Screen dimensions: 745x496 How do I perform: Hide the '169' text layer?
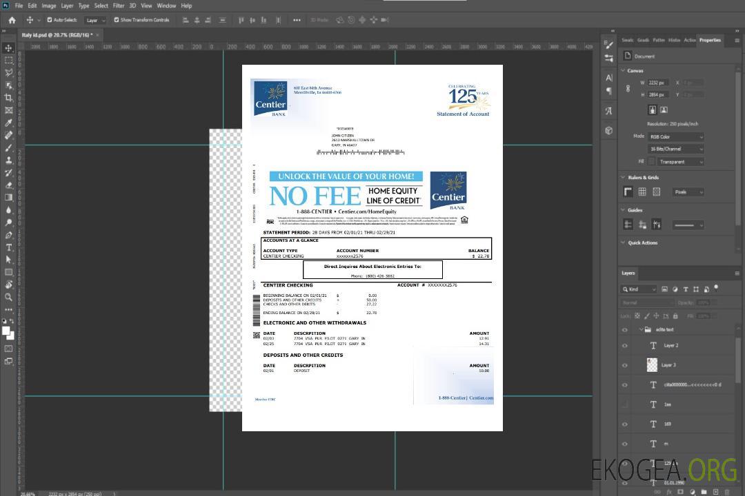click(x=625, y=424)
